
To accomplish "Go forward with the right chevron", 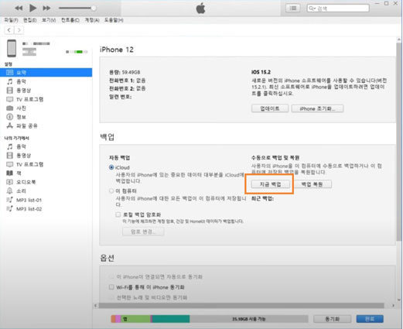I will point(19,30).
